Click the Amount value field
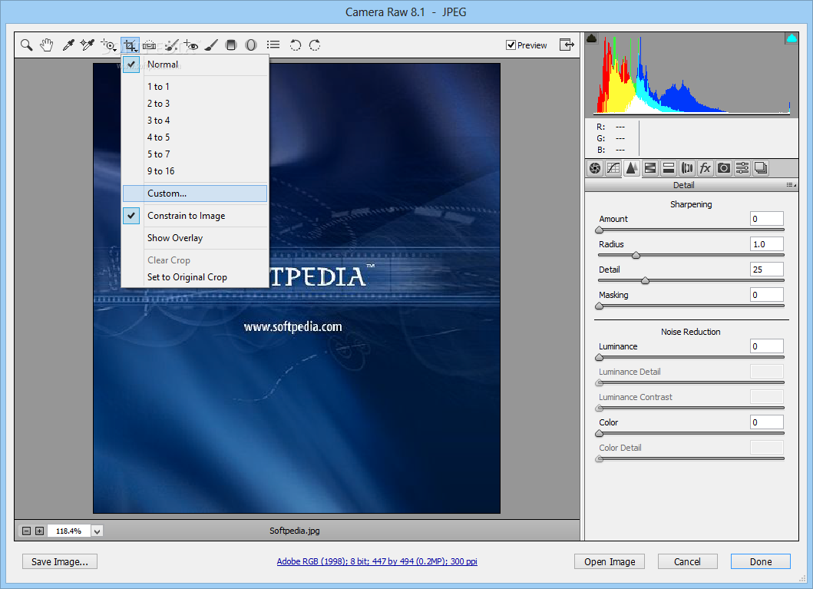The width and height of the screenshot is (813, 589). [767, 219]
